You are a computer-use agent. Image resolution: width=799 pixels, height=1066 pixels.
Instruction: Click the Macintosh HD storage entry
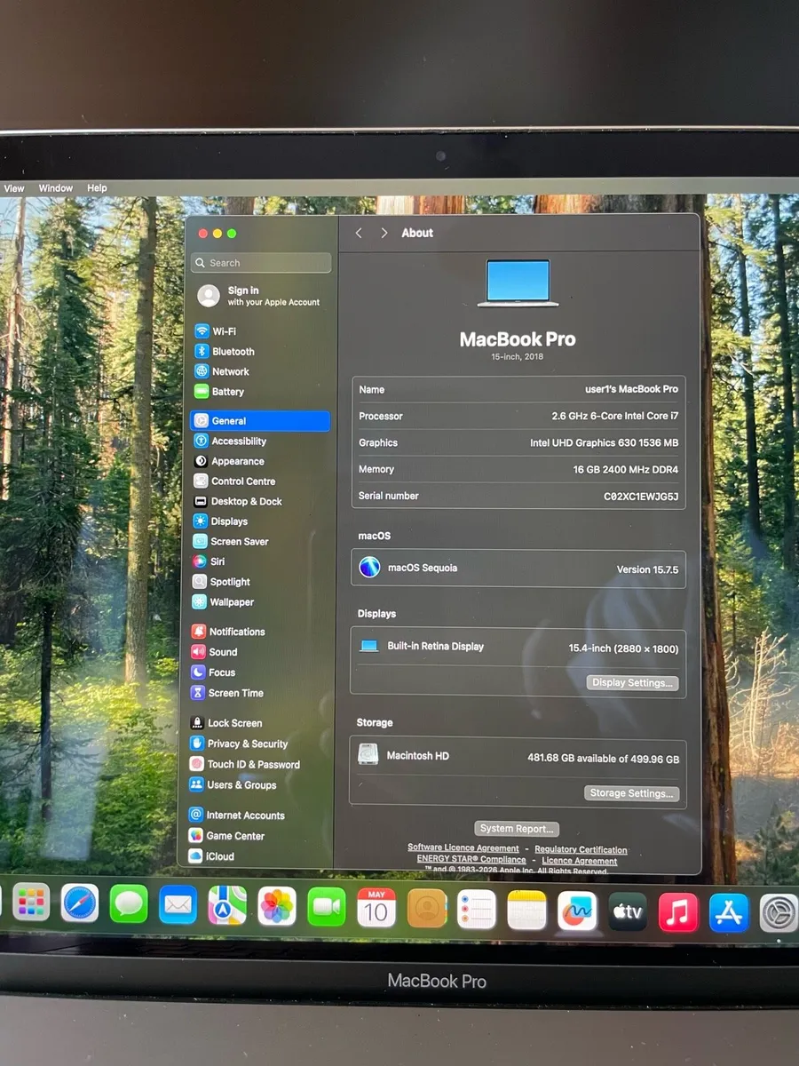pyautogui.click(x=518, y=757)
